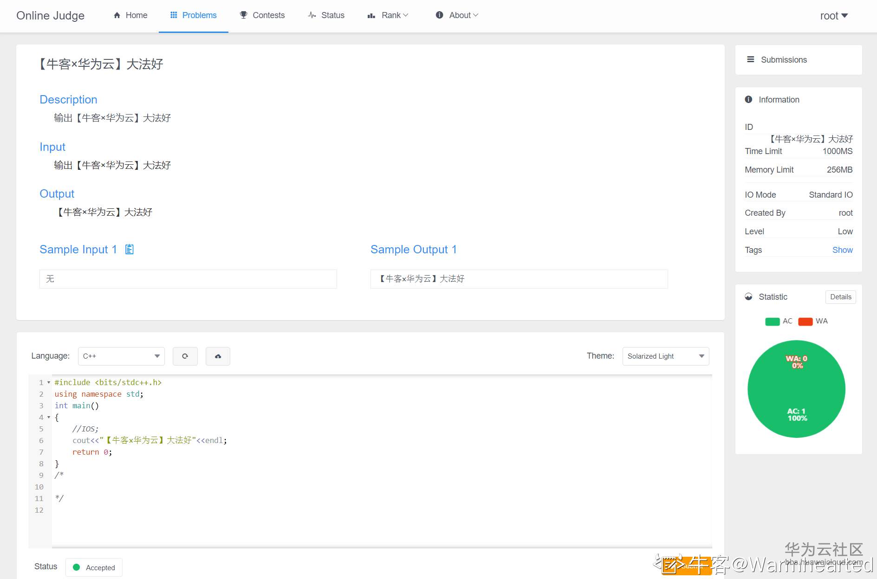Click the Time Limit value 1000MS
This screenshot has height=579, width=877.
(838, 151)
